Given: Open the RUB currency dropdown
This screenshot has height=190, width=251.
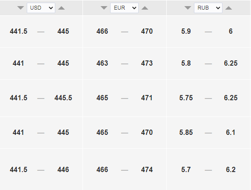Looking at the screenshot, I should pyautogui.click(x=208, y=8).
